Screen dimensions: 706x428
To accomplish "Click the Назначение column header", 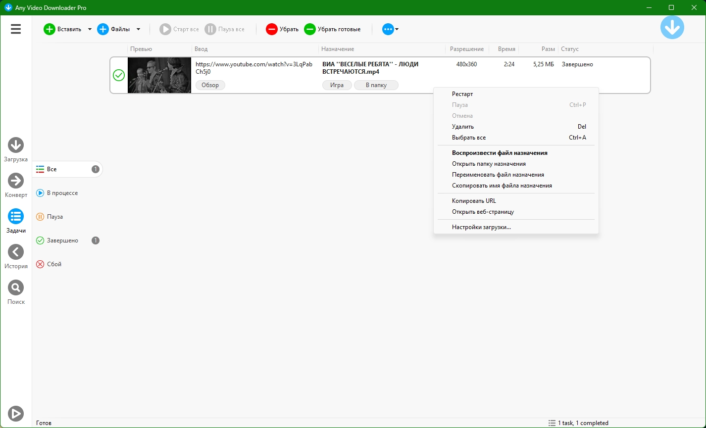I will point(382,49).
